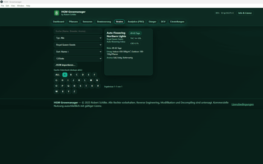This screenshot has height=164, width=263.
Task: Open the 'Typ: Alle' dropdown
Action: click(78, 38)
